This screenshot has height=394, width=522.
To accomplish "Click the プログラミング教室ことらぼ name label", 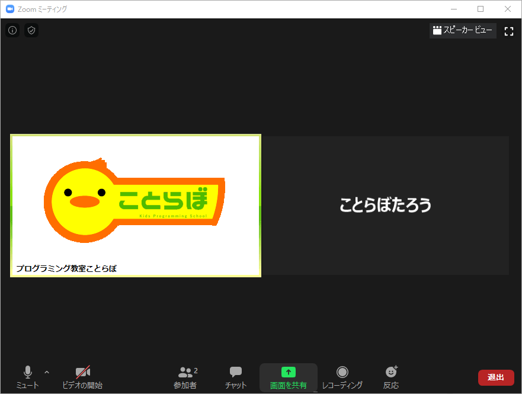I will (x=66, y=268).
